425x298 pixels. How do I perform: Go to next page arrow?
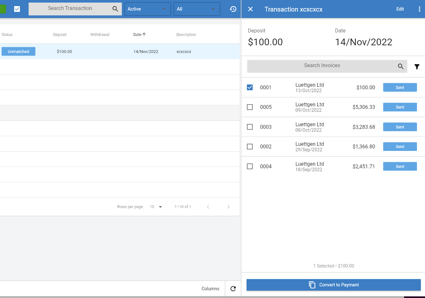click(229, 207)
